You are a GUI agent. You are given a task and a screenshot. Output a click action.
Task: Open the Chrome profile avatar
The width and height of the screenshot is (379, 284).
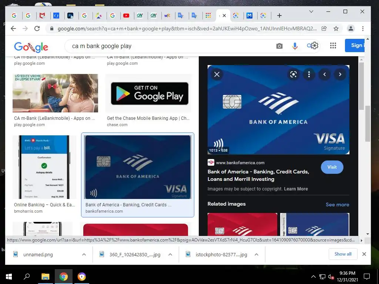pyautogui.click(x=351, y=28)
